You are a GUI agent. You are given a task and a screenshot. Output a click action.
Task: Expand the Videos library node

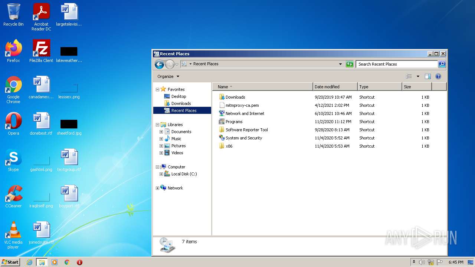pos(161,153)
